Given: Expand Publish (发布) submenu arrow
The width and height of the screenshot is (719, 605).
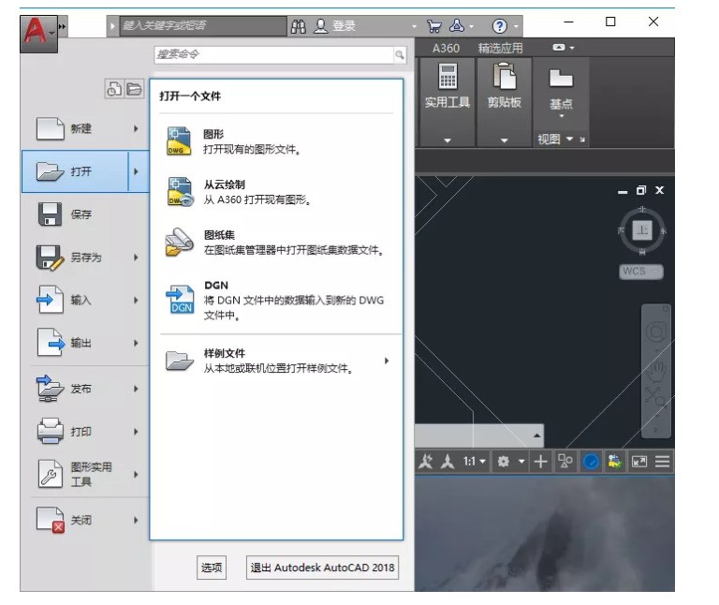Looking at the screenshot, I should point(136,389).
